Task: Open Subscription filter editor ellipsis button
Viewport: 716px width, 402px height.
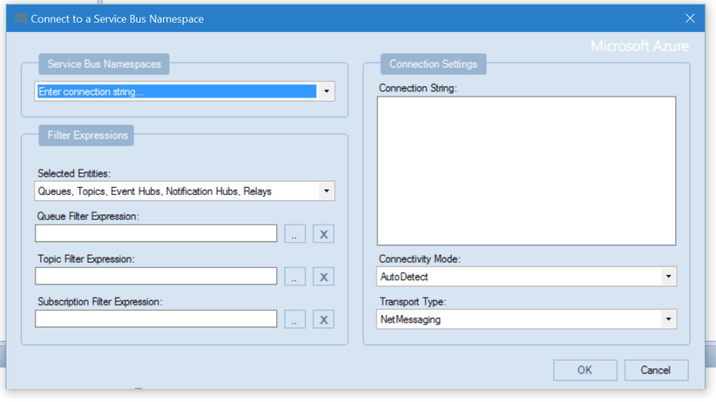Action: 295,319
